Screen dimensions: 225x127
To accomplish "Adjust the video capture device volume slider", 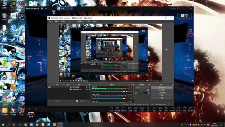I will click(x=108, y=98).
